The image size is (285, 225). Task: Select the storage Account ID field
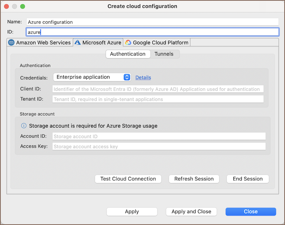[159, 136]
